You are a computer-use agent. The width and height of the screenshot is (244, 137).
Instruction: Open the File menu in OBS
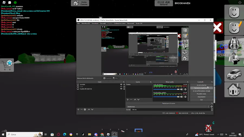click(78, 24)
